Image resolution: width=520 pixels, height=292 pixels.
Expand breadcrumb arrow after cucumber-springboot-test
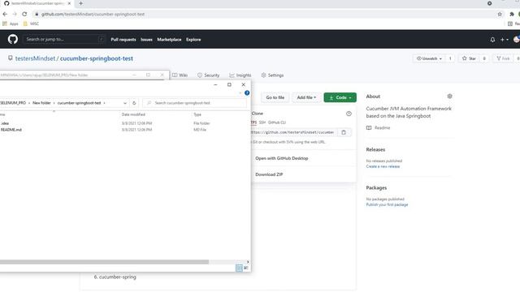tap(105, 103)
